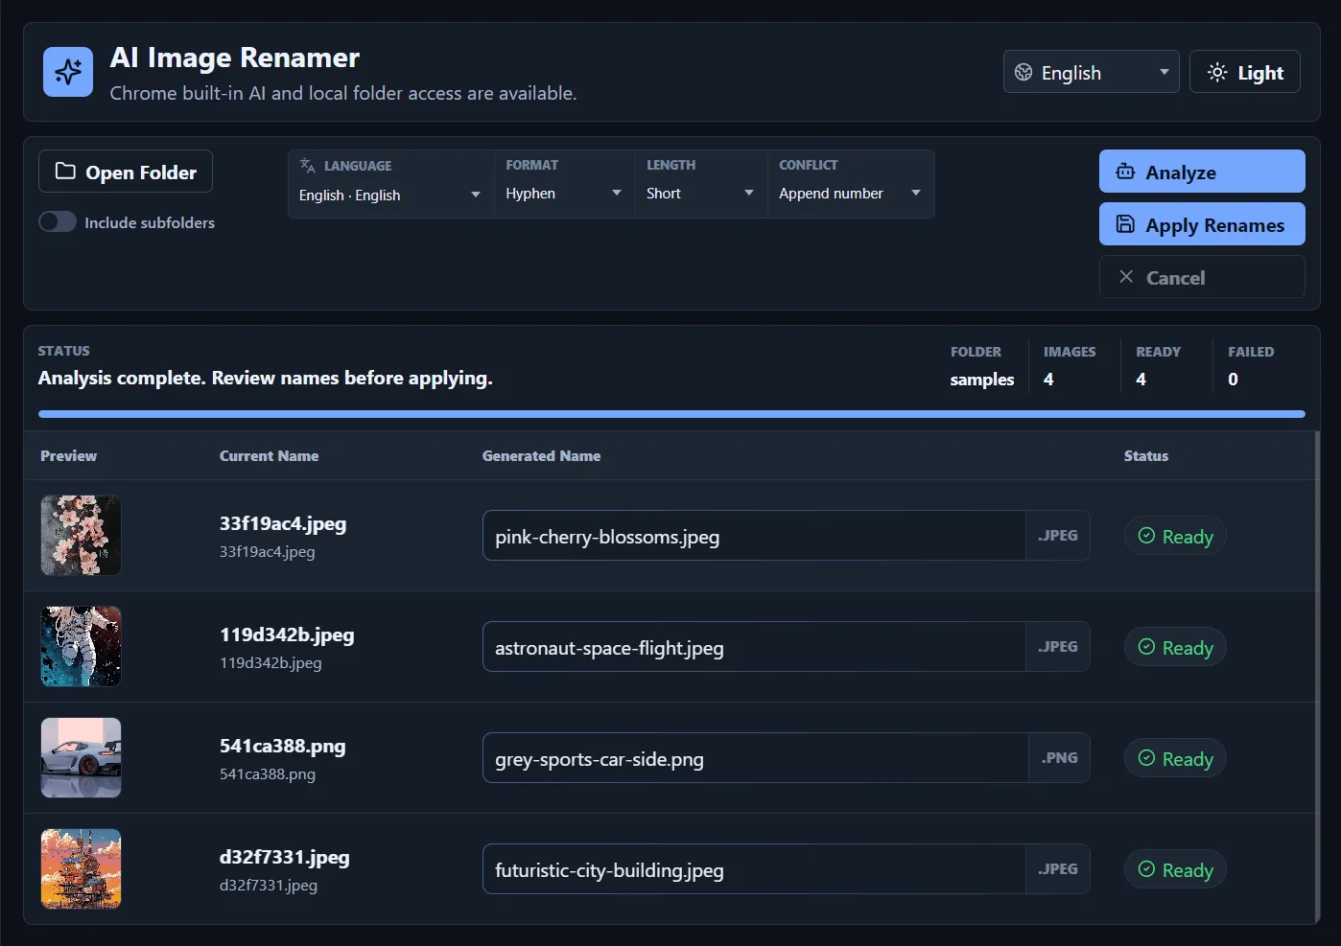Click the sun icon on the Light button

pos(1217,72)
